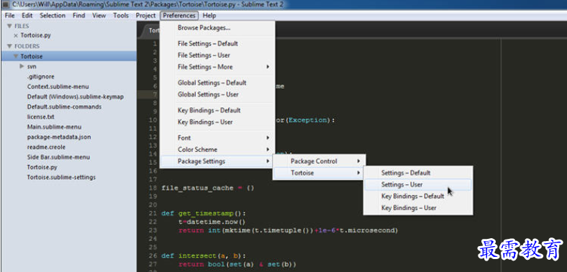
Task: Click line number 21 in gutter
Action: click(153, 214)
